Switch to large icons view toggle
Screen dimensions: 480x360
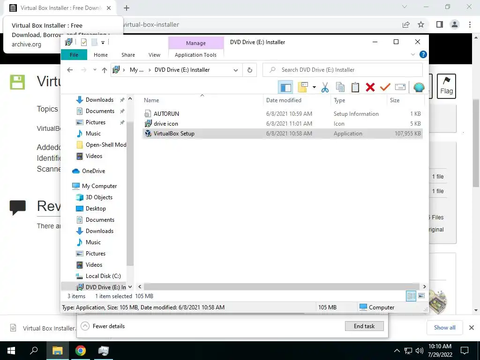(421, 296)
